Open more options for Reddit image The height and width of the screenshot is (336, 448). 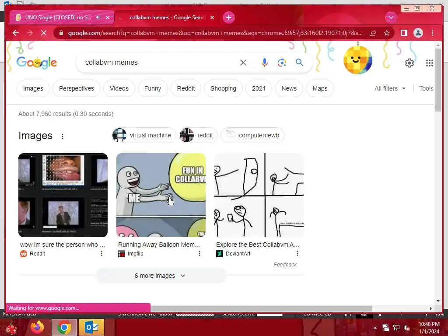coord(101,253)
